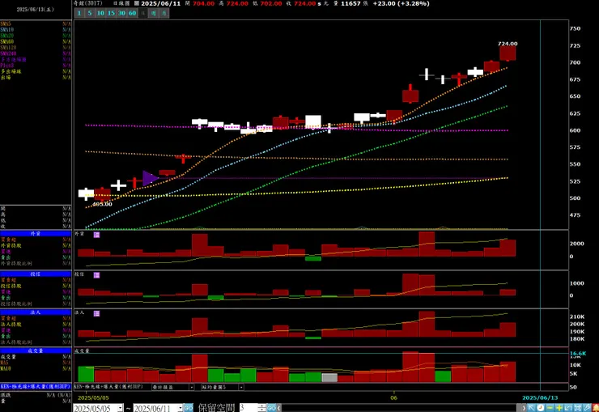Click the 2025/06/13 cyan date on time axis
599x412 pixels.
coord(540,398)
